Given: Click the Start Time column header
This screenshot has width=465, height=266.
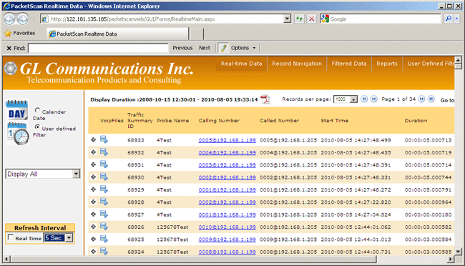Looking at the screenshot, I should pos(335,120).
